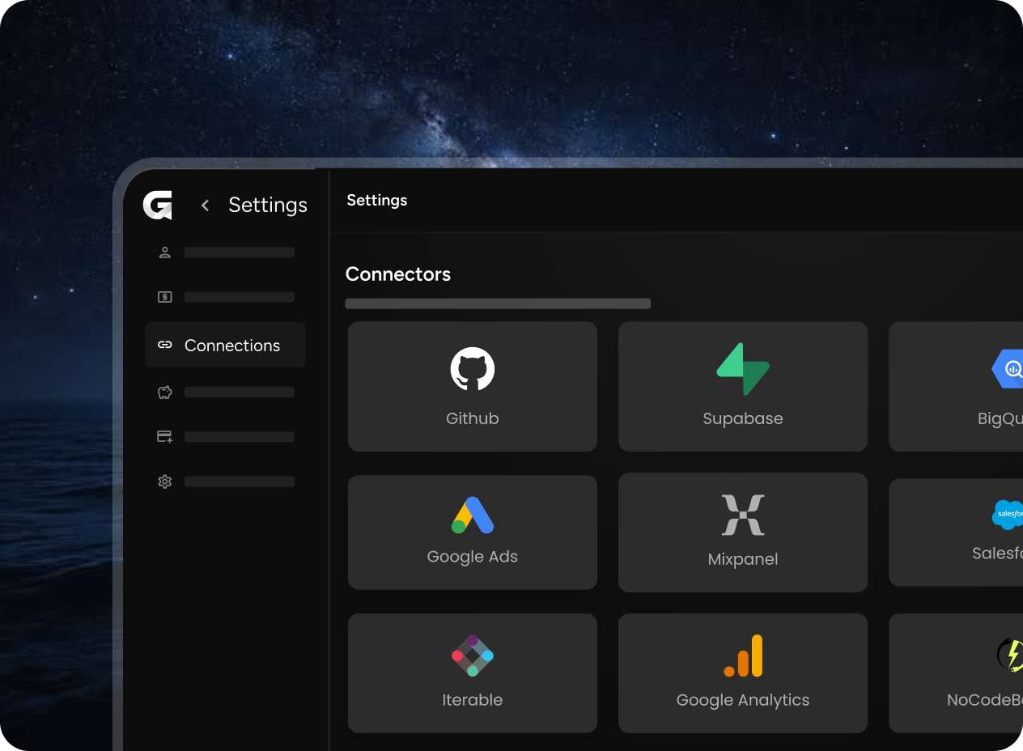Open the Iterable connector card
The width and height of the screenshot is (1023, 751).
(473, 673)
